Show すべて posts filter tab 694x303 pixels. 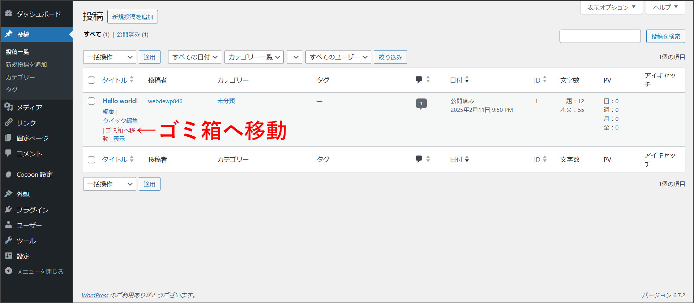tap(93, 34)
